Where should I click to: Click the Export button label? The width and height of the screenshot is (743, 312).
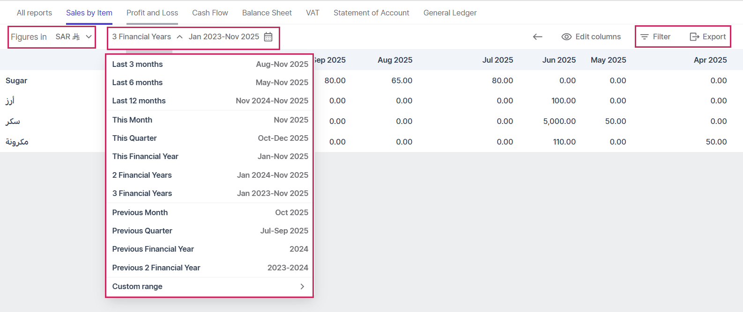(x=714, y=37)
